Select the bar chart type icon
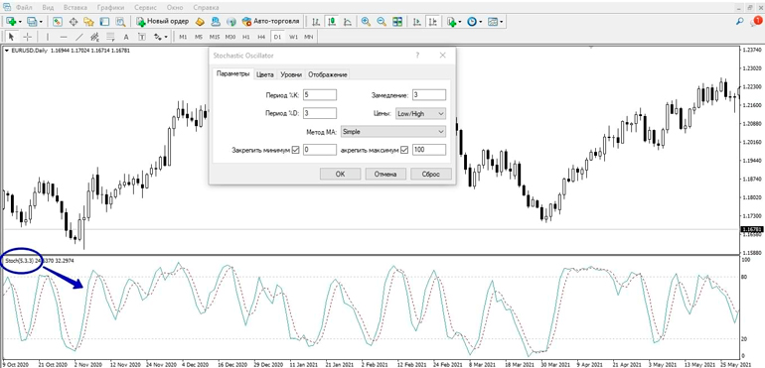 (x=316, y=22)
